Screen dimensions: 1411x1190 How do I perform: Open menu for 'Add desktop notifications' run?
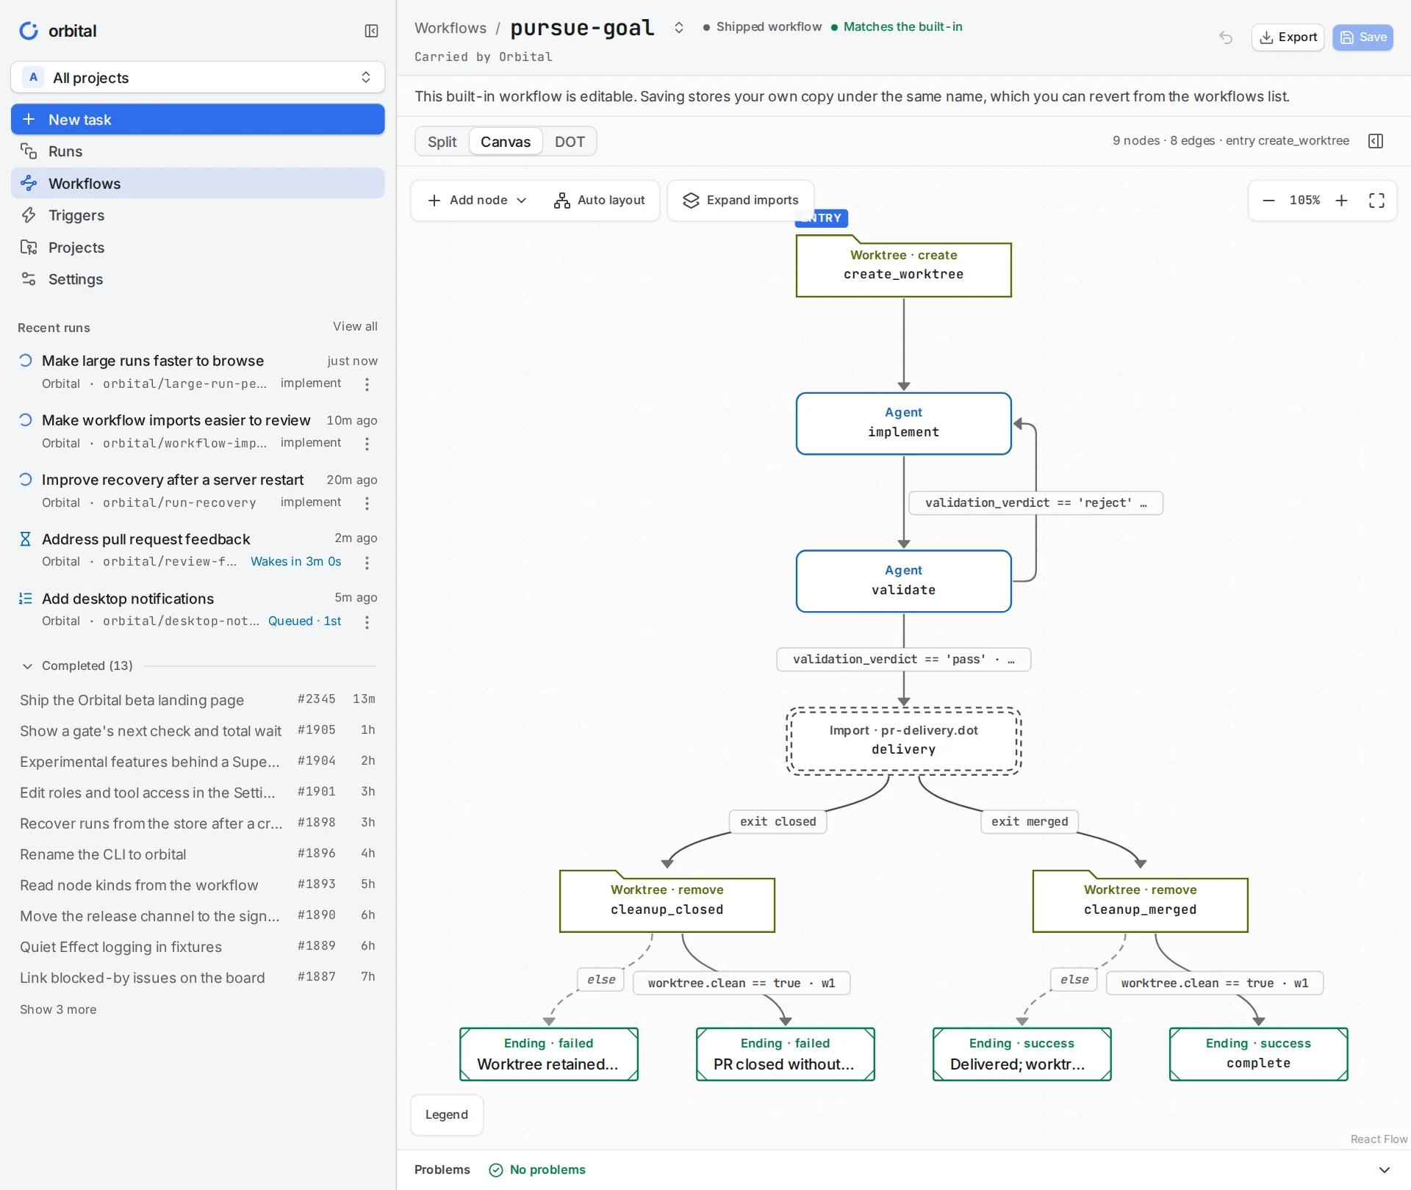[367, 622]
